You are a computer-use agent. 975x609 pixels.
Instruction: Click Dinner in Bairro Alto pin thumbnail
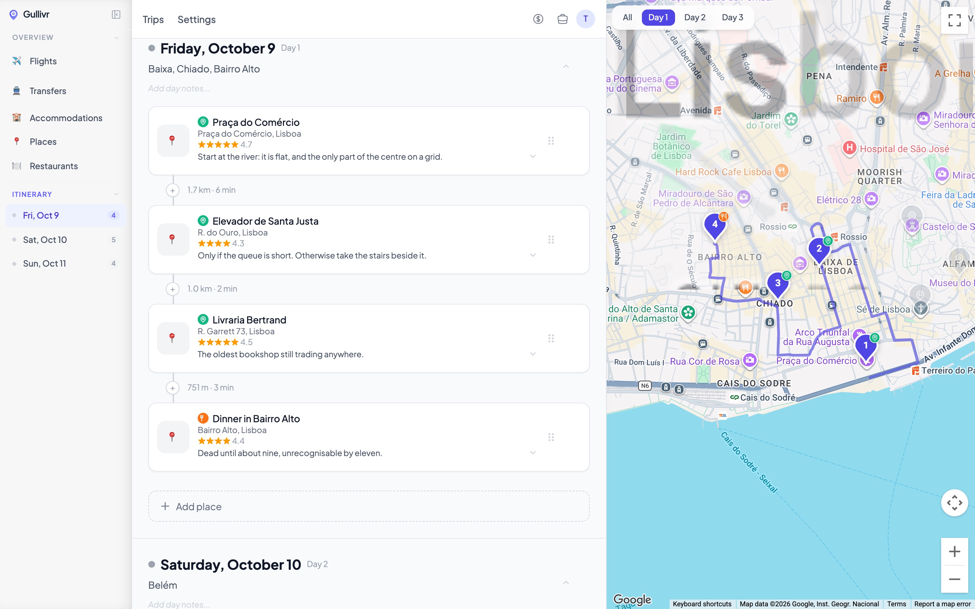click(173, 437)
